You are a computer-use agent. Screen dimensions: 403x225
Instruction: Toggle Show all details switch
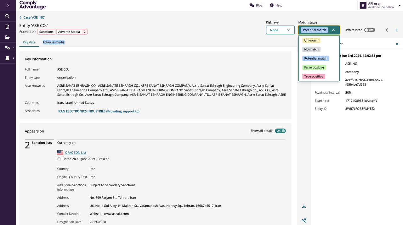pos(280,131)
